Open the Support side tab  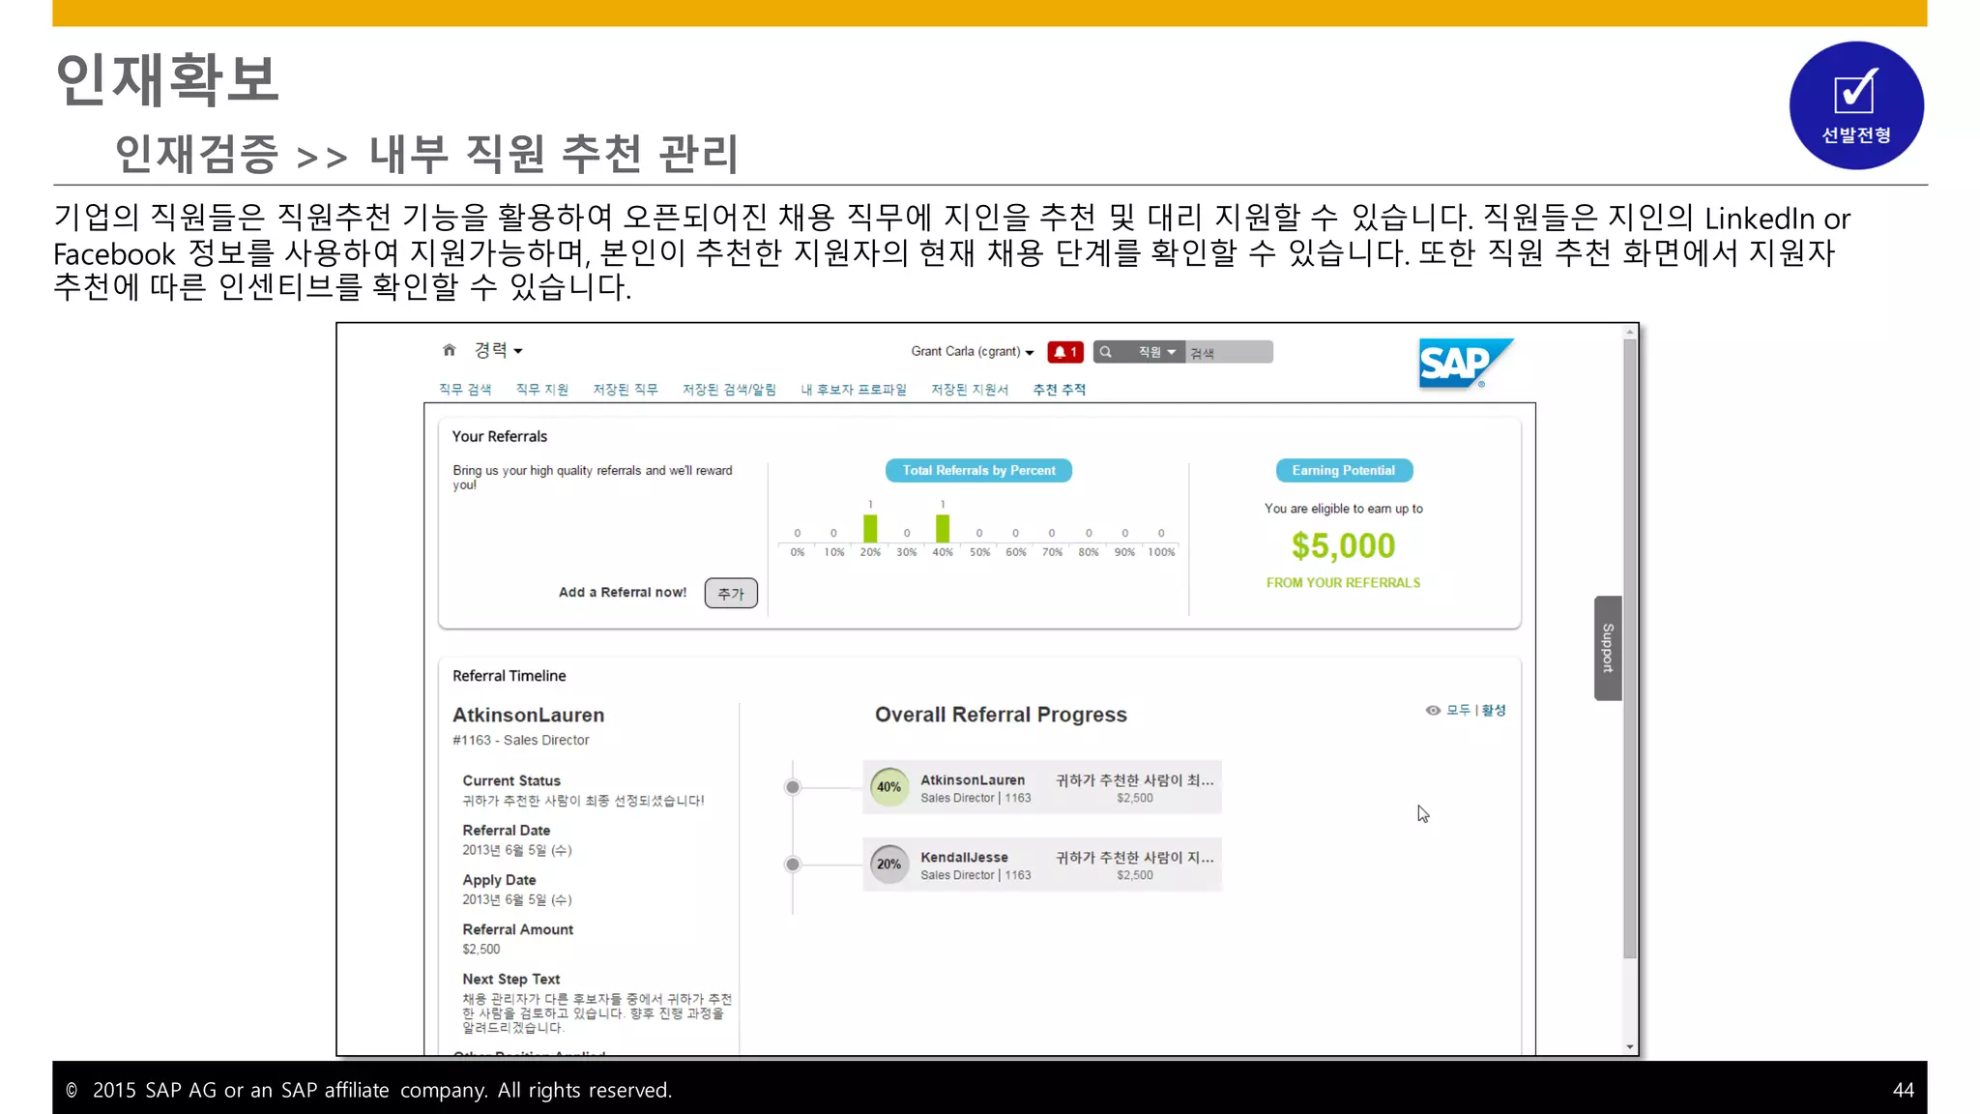click(x=1608, y=648)
